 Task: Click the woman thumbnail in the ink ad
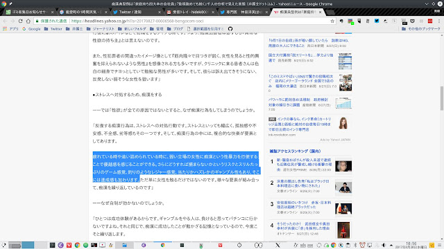(x=343, y=123)
